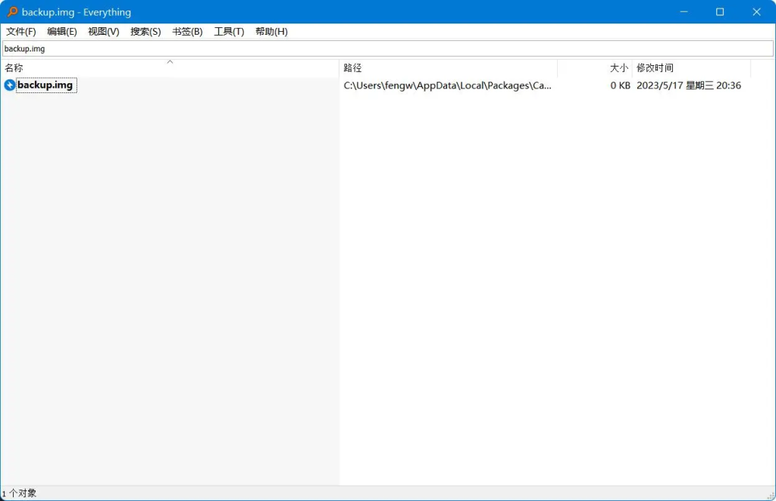The width and height of the screenshot is (776, 501).
Task: Click the file path C:\Users\fengw cell
Action: coord(447,86)
